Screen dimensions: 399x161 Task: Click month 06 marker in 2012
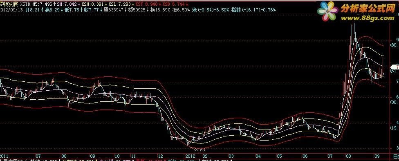(305, 156)
